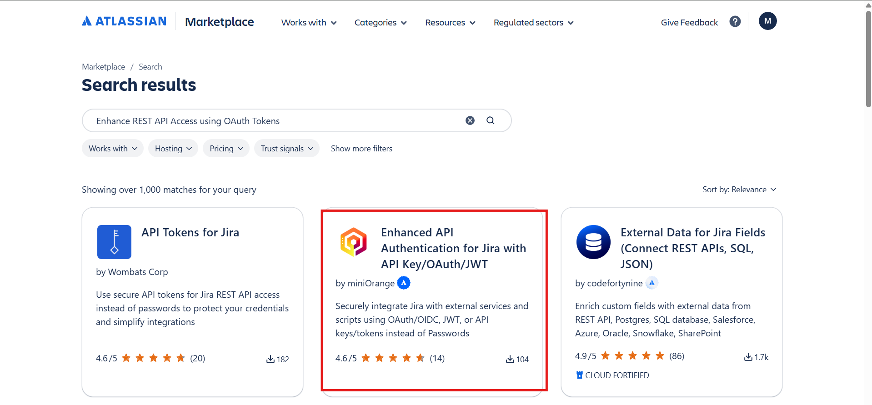Click the Cloud Fortified badge icon
The width and height of the screenshot is (872, 405).
coord(579,375)
